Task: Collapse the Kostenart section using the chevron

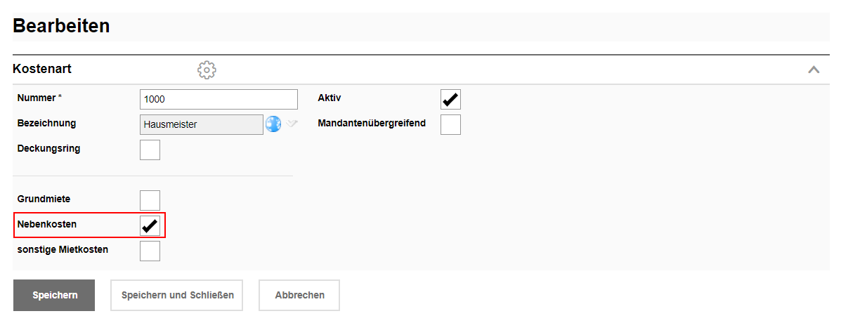Action: pos(814,70)
